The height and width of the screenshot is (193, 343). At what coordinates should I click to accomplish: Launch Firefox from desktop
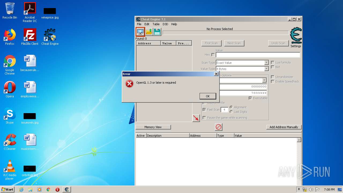tap(10, 37)
